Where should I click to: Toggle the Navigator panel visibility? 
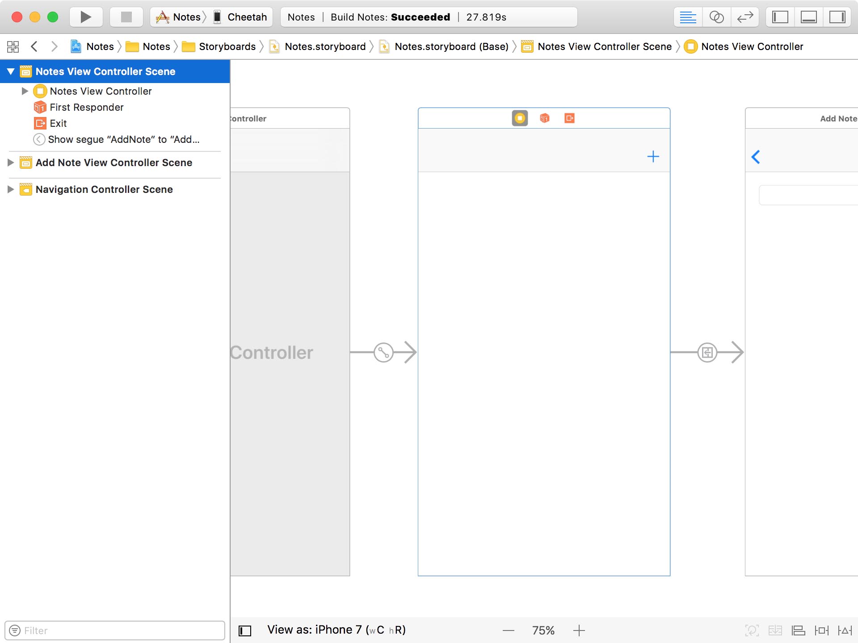click(780, 17)
